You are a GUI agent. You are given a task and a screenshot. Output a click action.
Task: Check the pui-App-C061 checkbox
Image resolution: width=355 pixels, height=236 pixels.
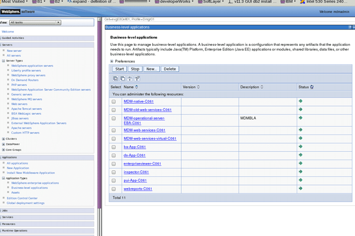coord(114,180)
